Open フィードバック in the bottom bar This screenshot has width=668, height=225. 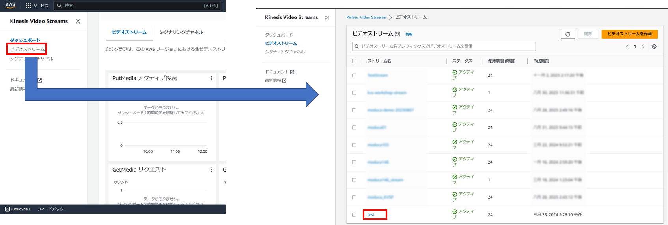point(50,209)
